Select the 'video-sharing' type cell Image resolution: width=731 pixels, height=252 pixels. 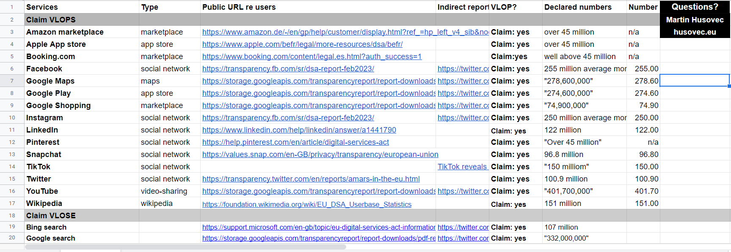pyautogui.click(x=170, y=191)
